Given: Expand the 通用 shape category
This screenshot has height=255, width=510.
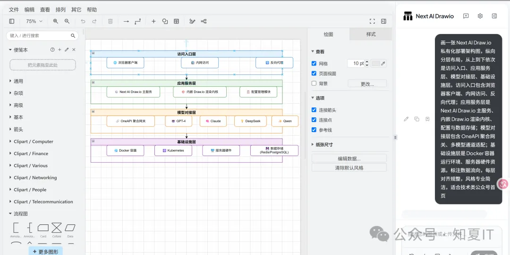Looking at the screenshot, I should click(16, 81).
